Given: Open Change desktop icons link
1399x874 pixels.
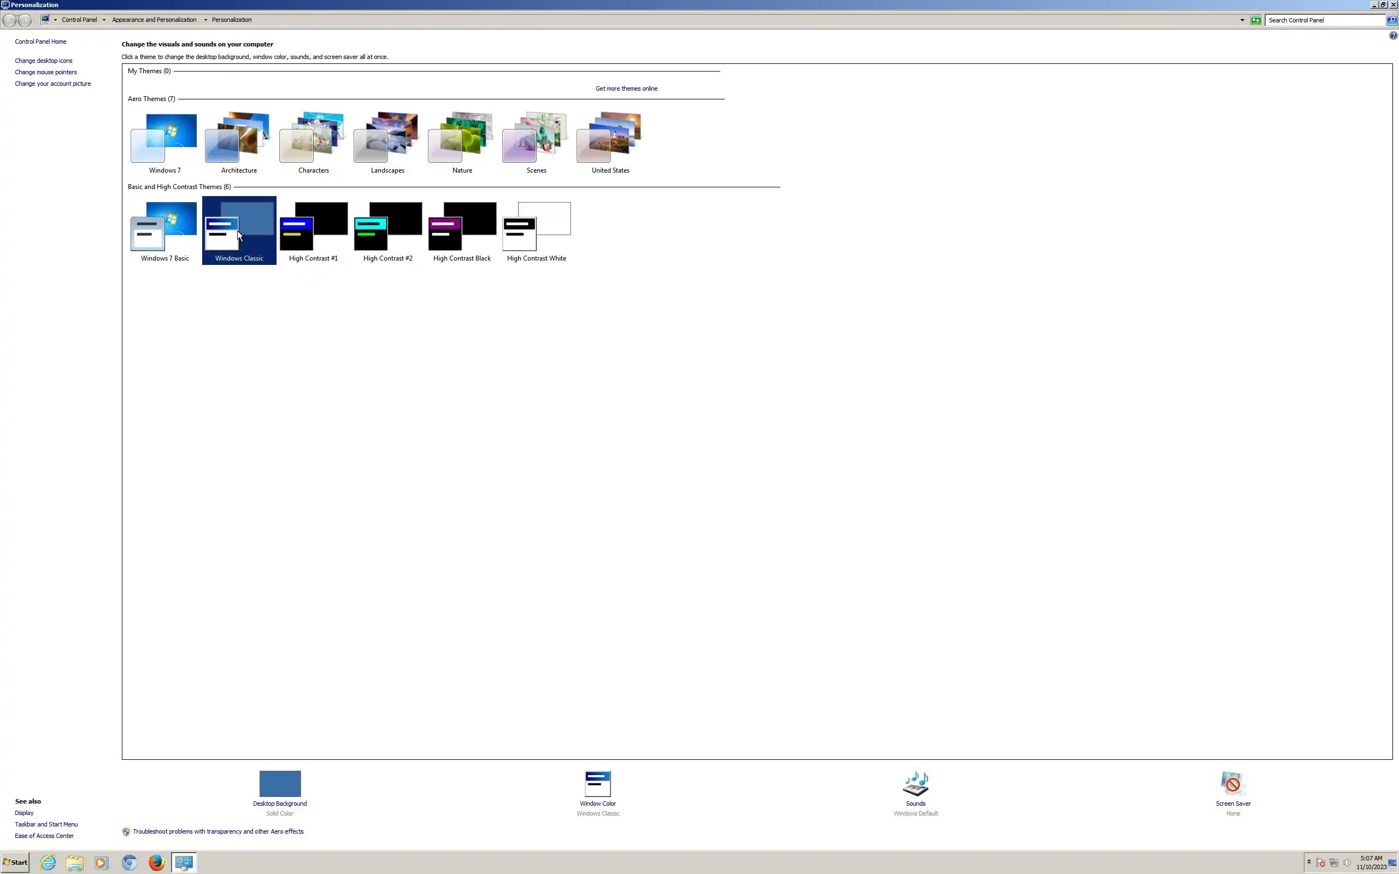Looking at the screenshot, I should 43,61.
